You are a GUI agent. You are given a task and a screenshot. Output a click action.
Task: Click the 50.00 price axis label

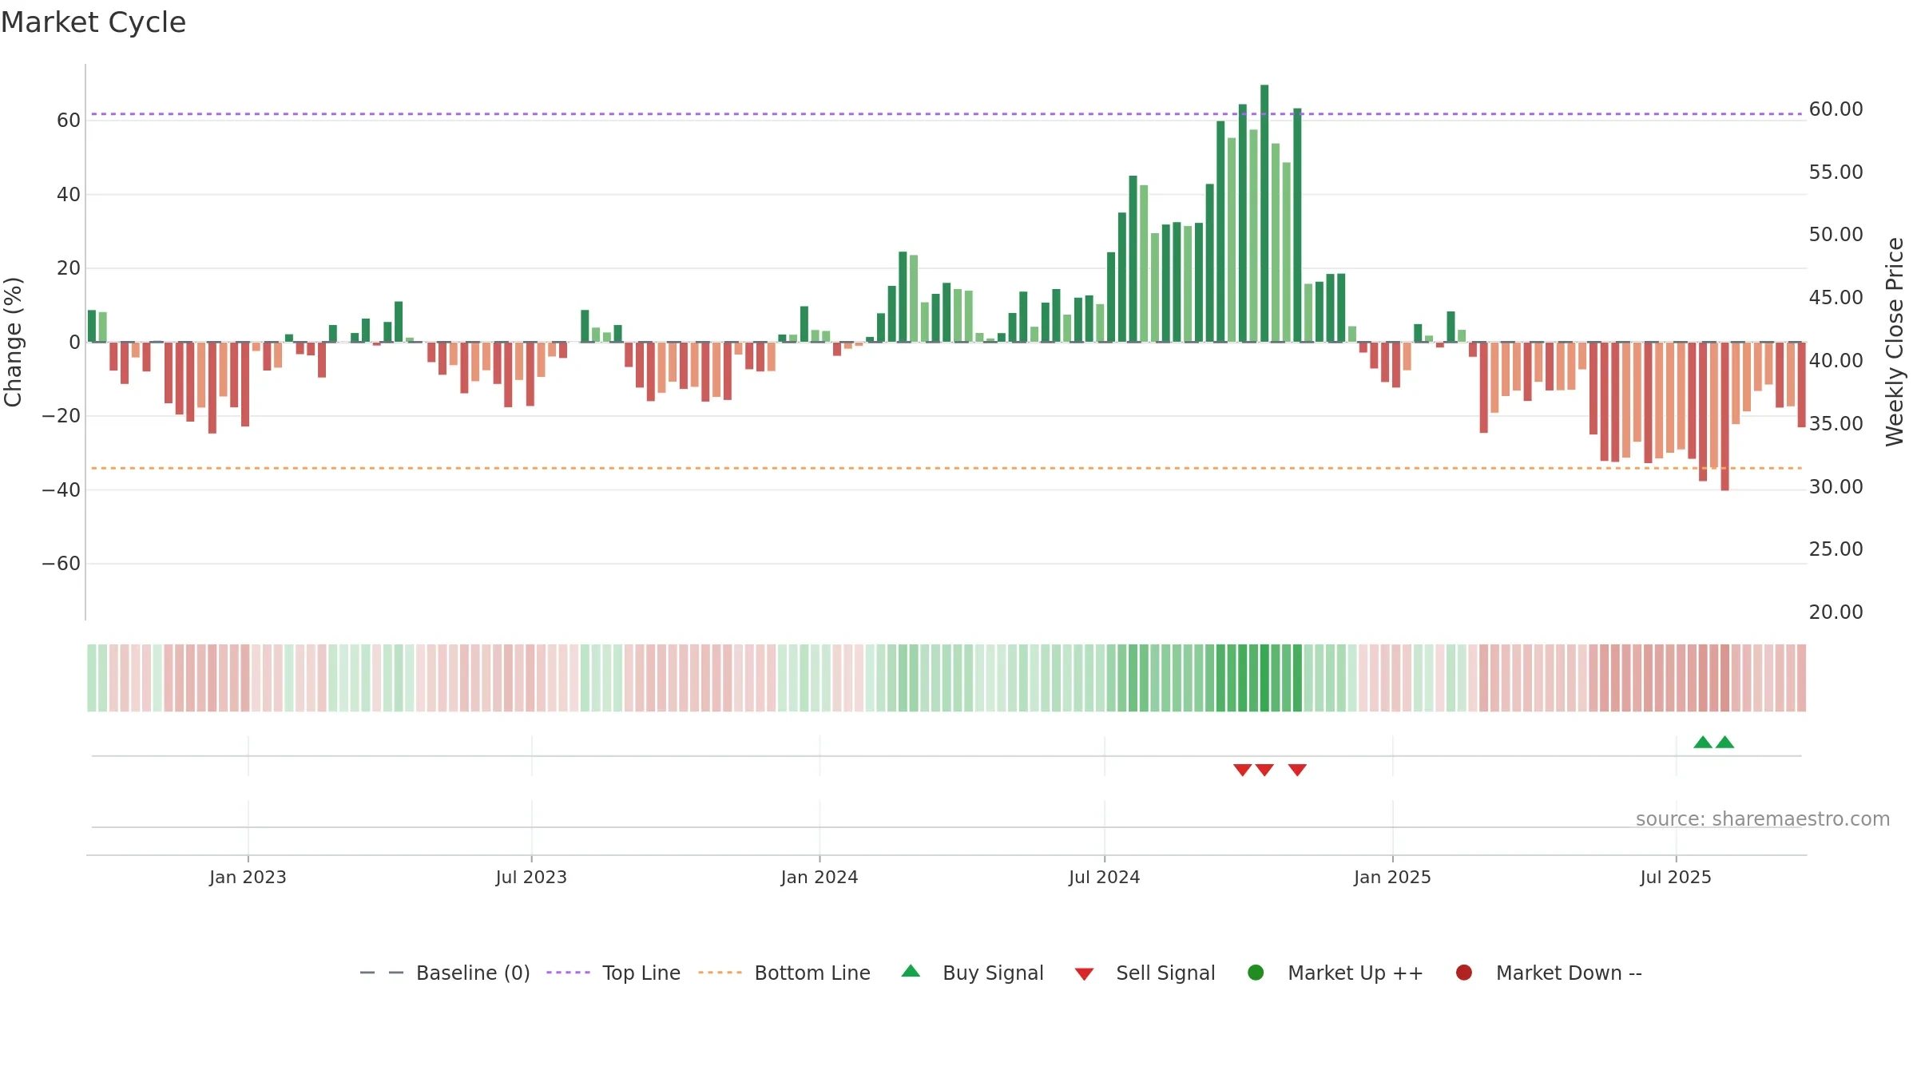[x=1836, y=235]
